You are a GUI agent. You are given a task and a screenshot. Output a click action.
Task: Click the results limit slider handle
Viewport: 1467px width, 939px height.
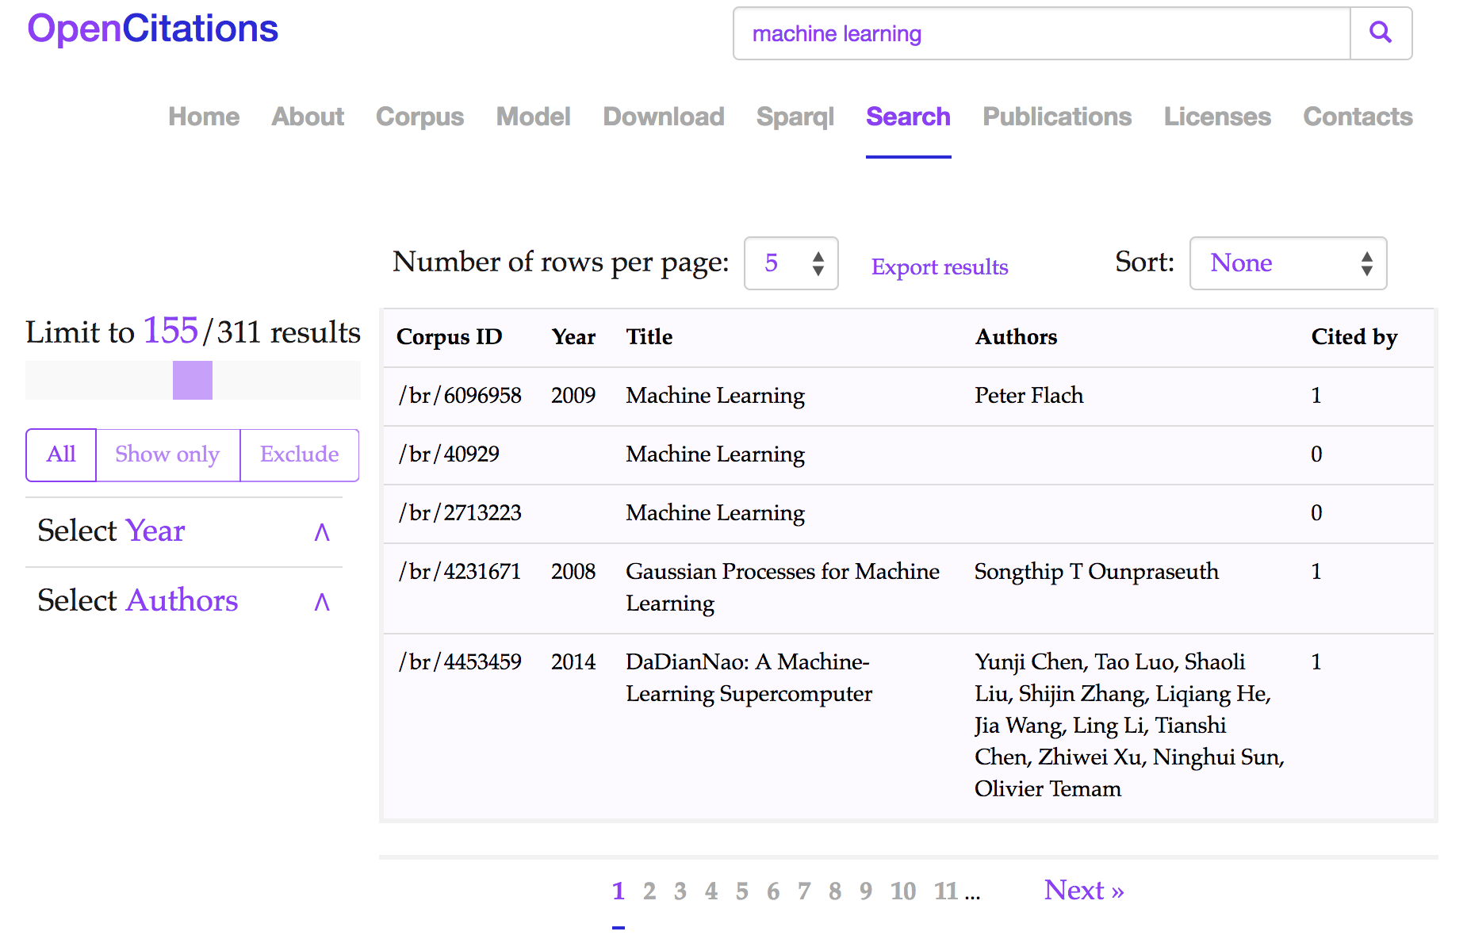(193, 380)
